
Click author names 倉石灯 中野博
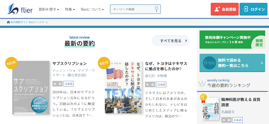click(156, 76)
